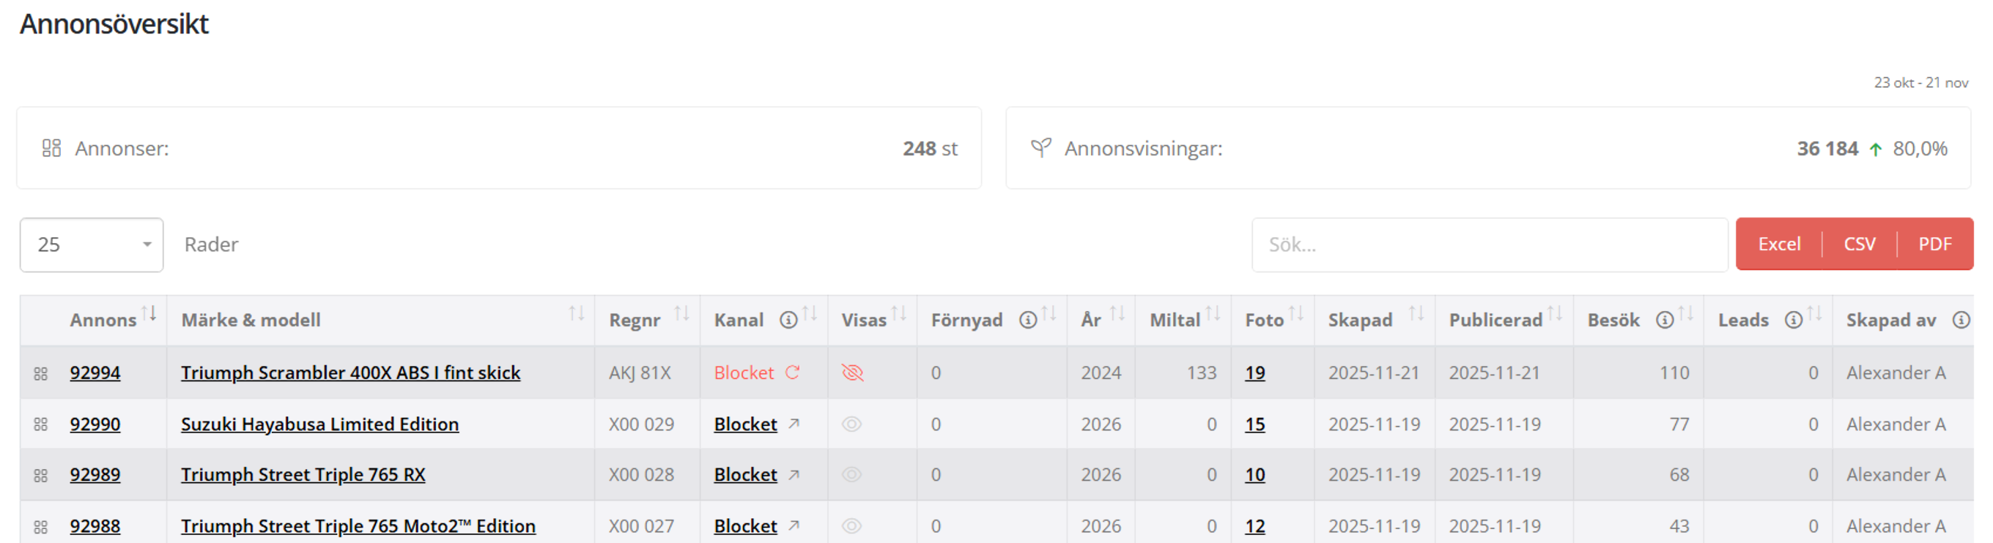Click the Sök search field
This screenshot has width=1993, height=543.
[x=1489, y=245]
